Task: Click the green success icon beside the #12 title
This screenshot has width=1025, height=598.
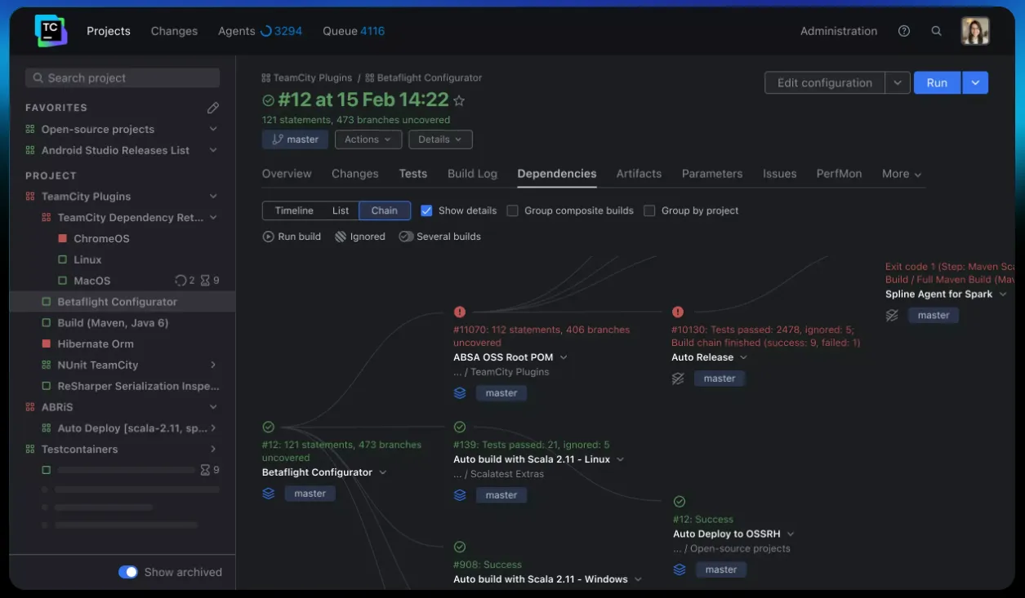Action: 268,100
